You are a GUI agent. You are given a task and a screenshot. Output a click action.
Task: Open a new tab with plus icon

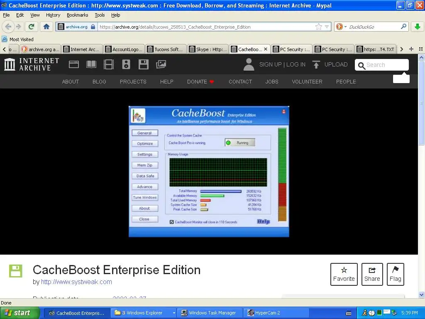click(411, 49)
